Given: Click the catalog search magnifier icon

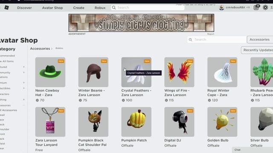Looking at the screenshot, I should pos(191,40).
